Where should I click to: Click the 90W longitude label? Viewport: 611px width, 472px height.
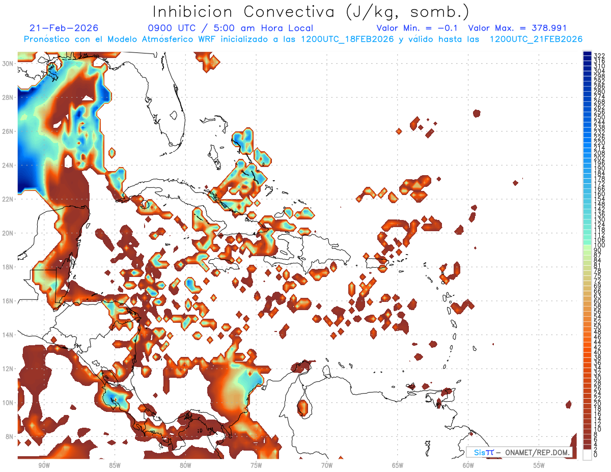44,465
